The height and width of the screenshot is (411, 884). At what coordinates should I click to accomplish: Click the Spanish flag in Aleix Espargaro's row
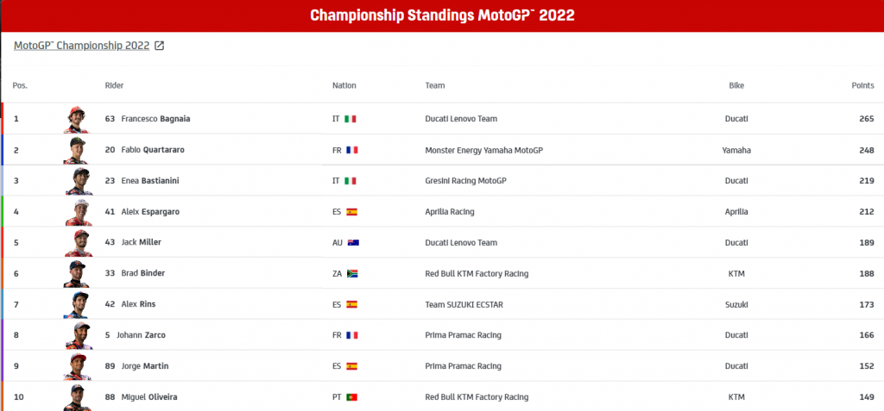coord(351,212)
